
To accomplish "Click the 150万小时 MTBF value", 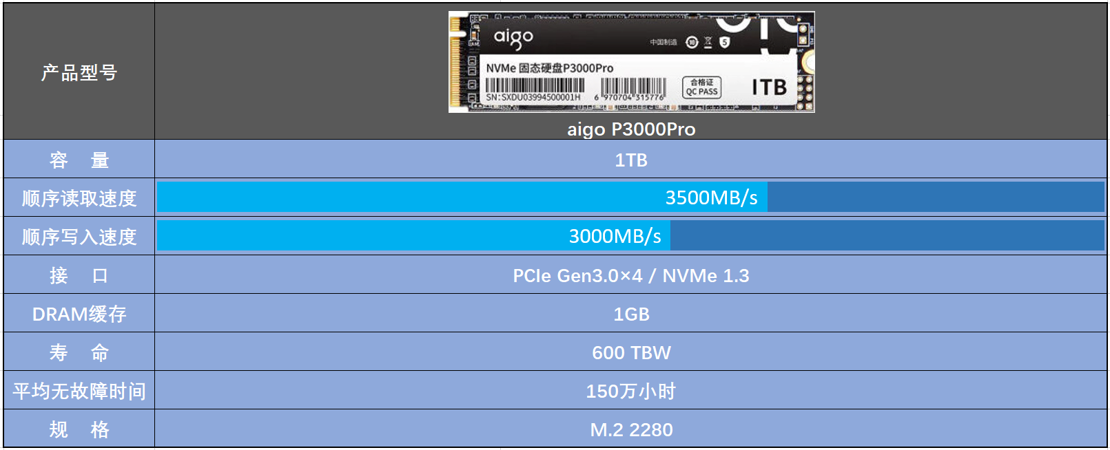I will tap(631, 391).
